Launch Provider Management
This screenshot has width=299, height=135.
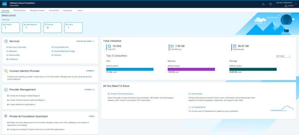89,90
